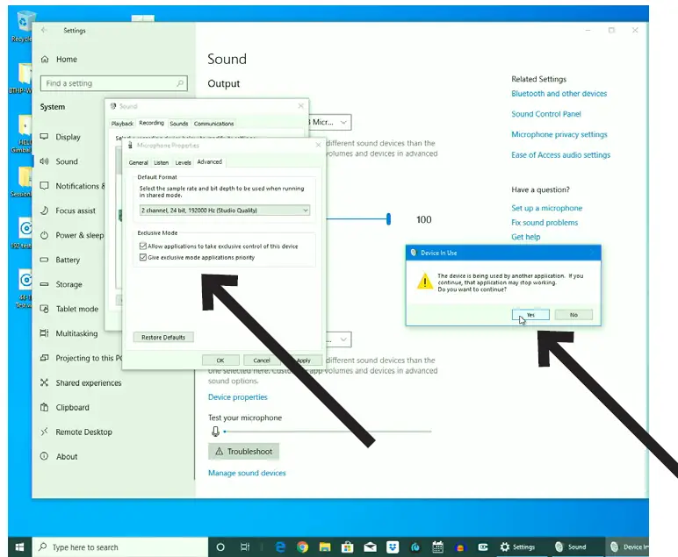Open Task View from the taskbar
678x557 pixels.
pyautogui.click(x=245, y=547)
